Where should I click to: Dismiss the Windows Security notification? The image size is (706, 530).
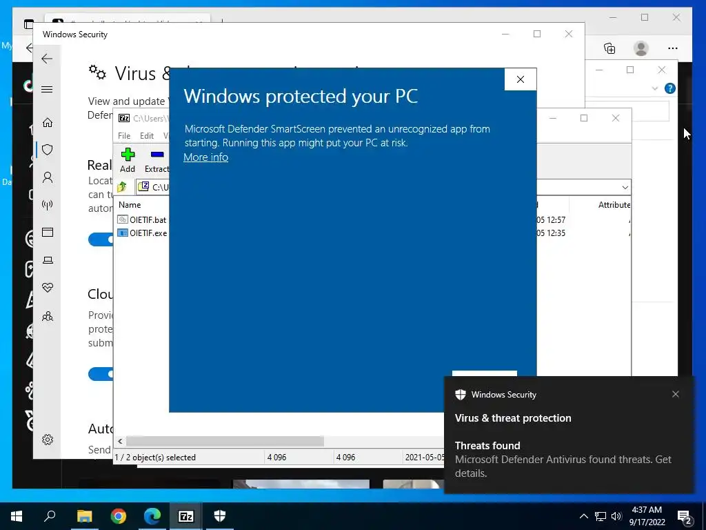click(x=676, y=394)
